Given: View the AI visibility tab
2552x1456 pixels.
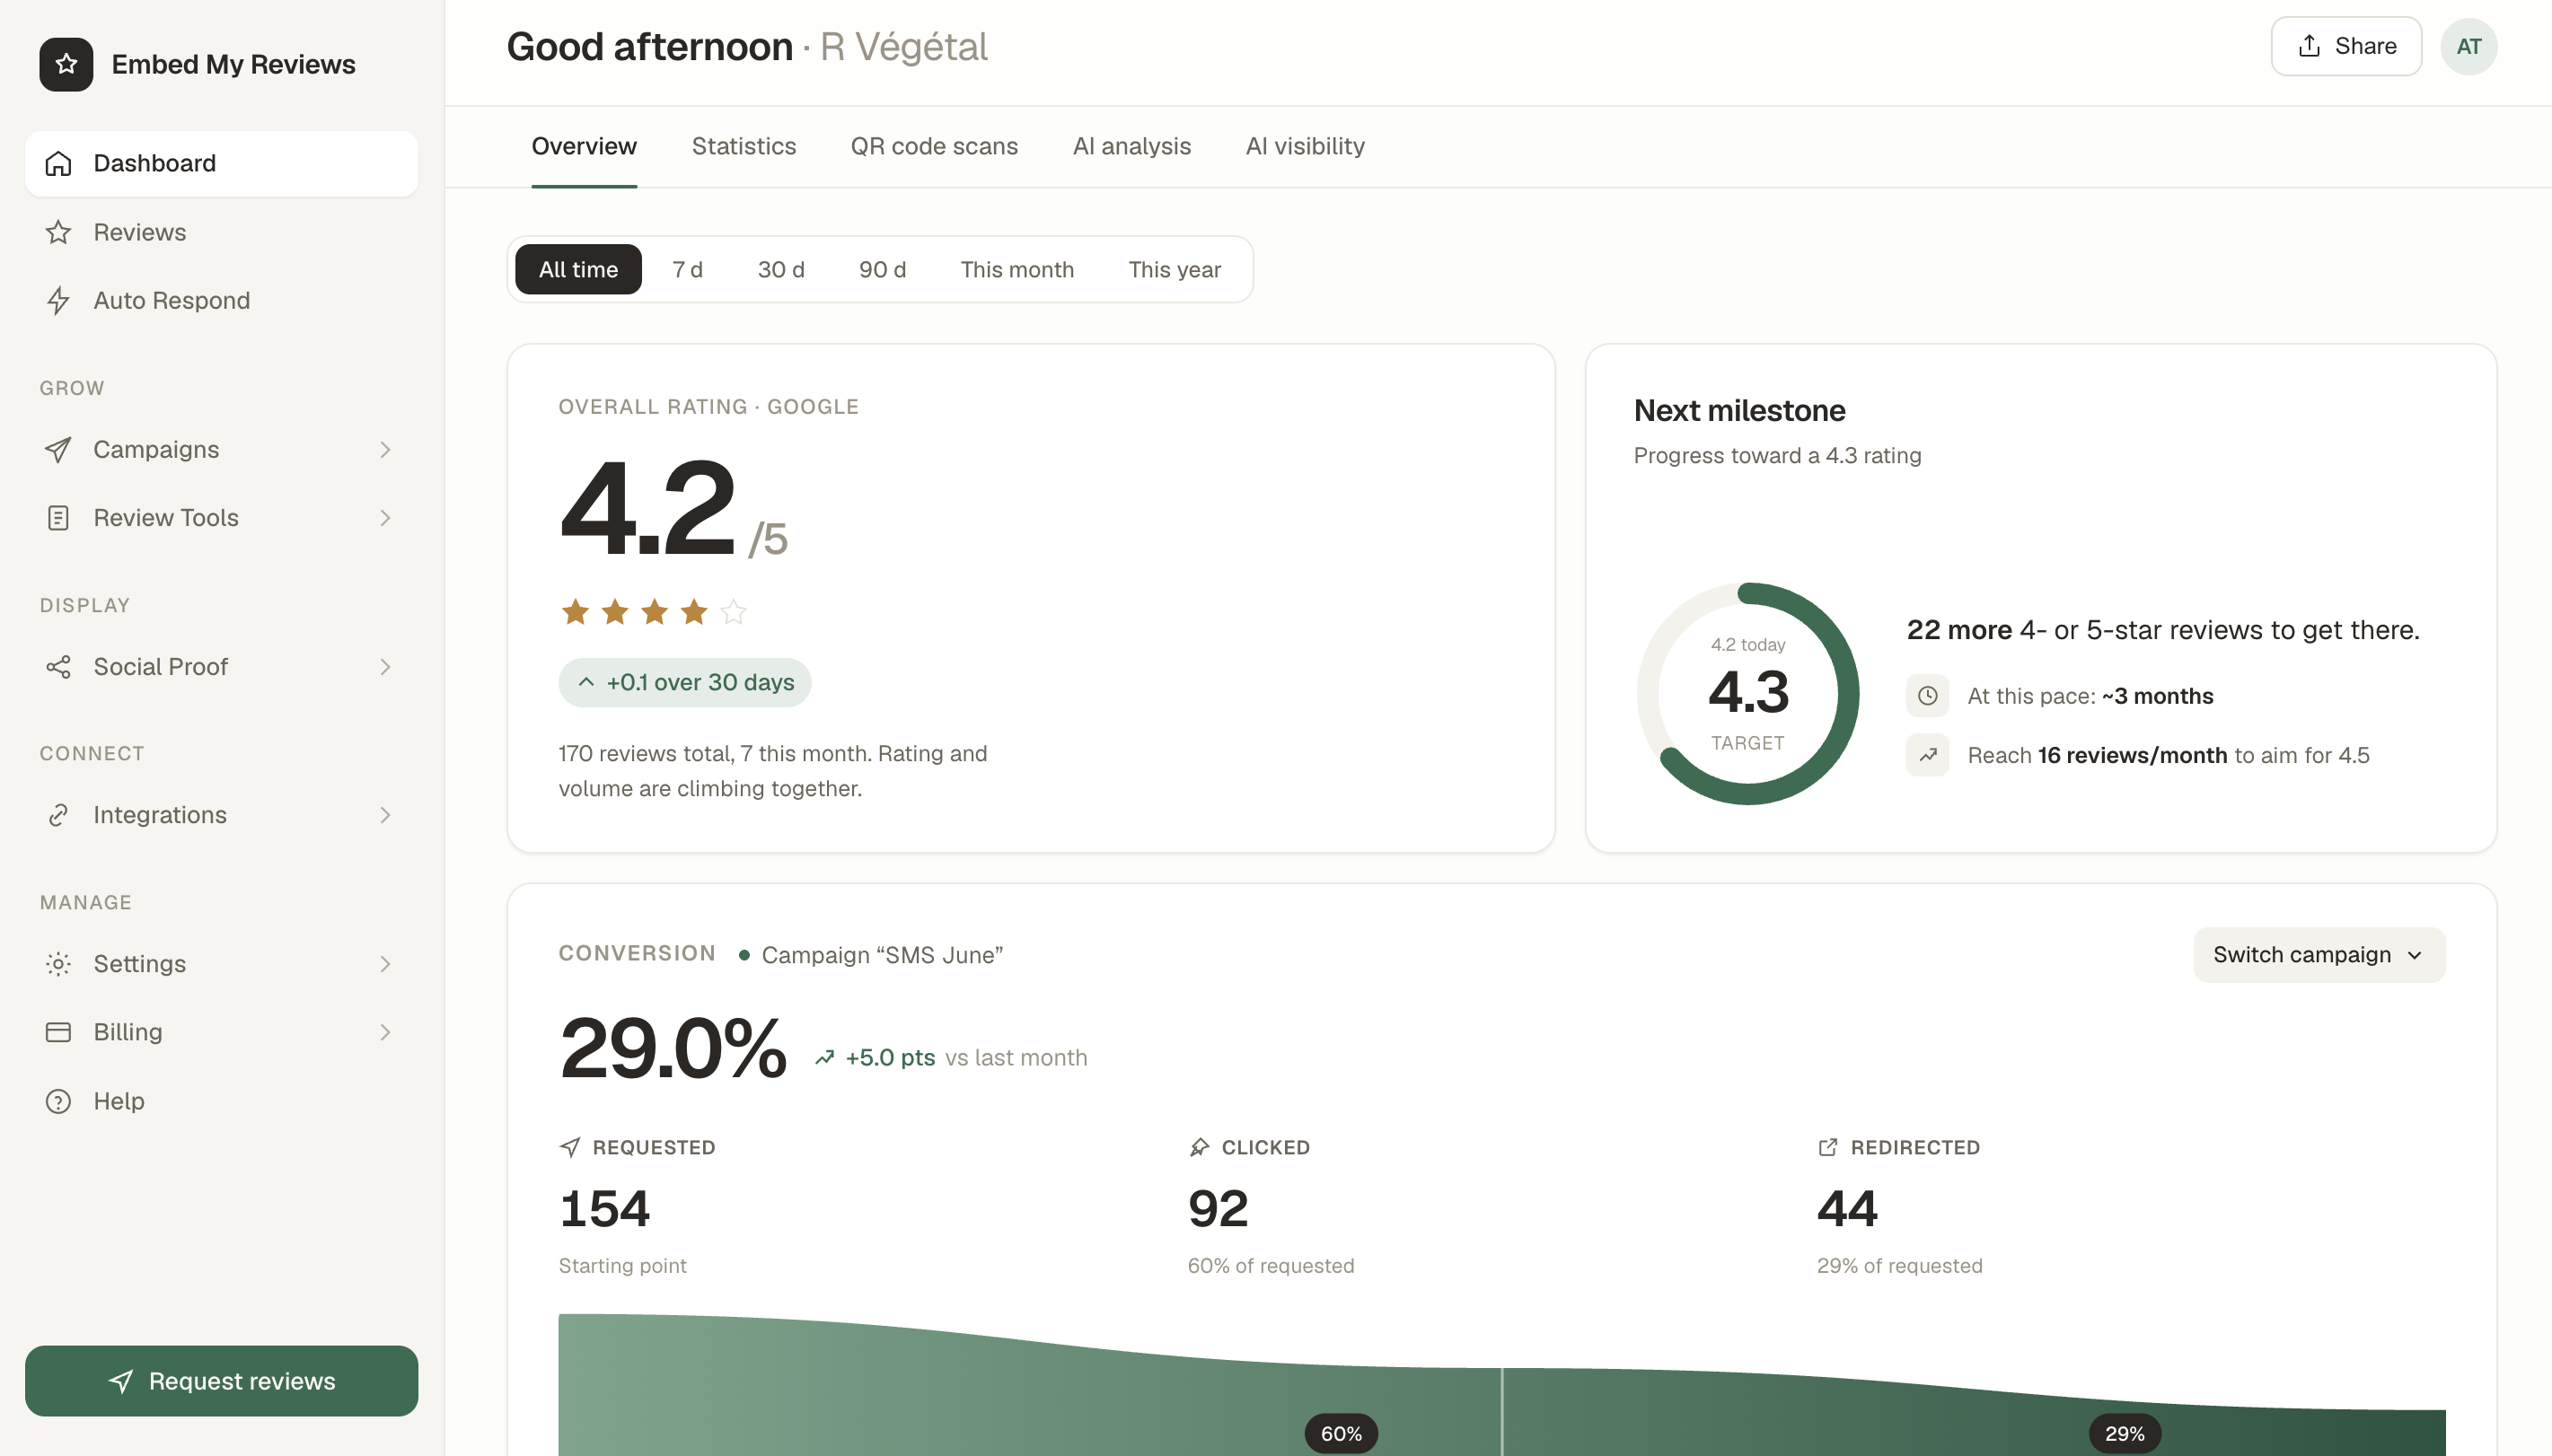Looking at the screenshot, I should 1305,146.
